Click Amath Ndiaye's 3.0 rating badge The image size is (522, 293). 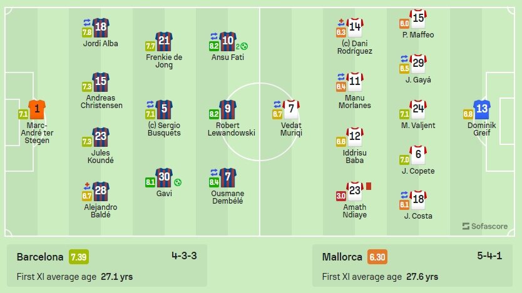click(341, 196)
